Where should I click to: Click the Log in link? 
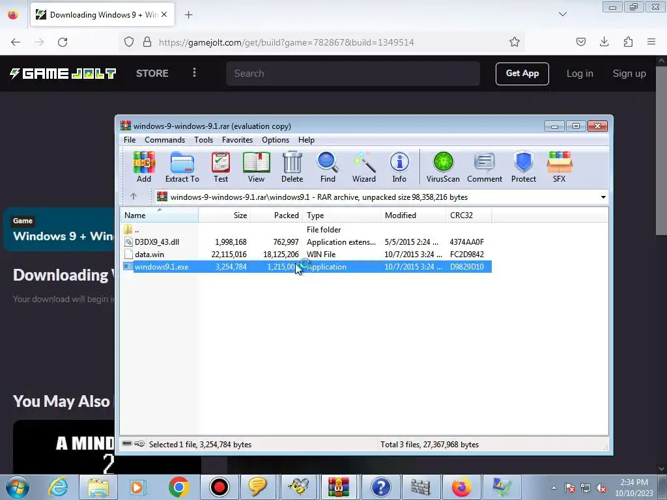579,74
